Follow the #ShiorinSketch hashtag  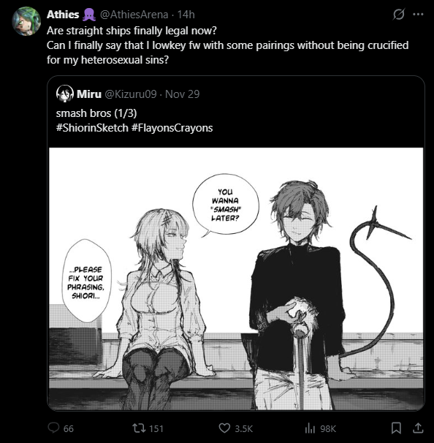pos(92,128)
